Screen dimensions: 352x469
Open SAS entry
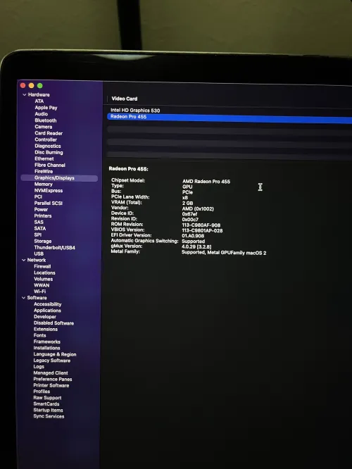(x=39, y=223)
